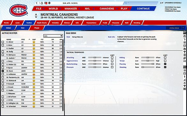The image size is (187, 116).
Task: Click the CONTINUE button
Action: (x=143, y=9)
